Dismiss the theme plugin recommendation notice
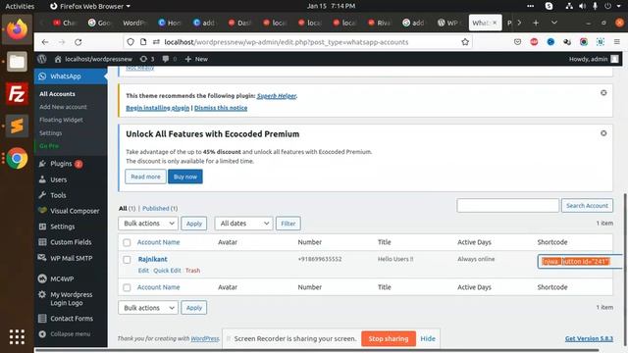Screen dimensions: 628x353 [603, 93]
